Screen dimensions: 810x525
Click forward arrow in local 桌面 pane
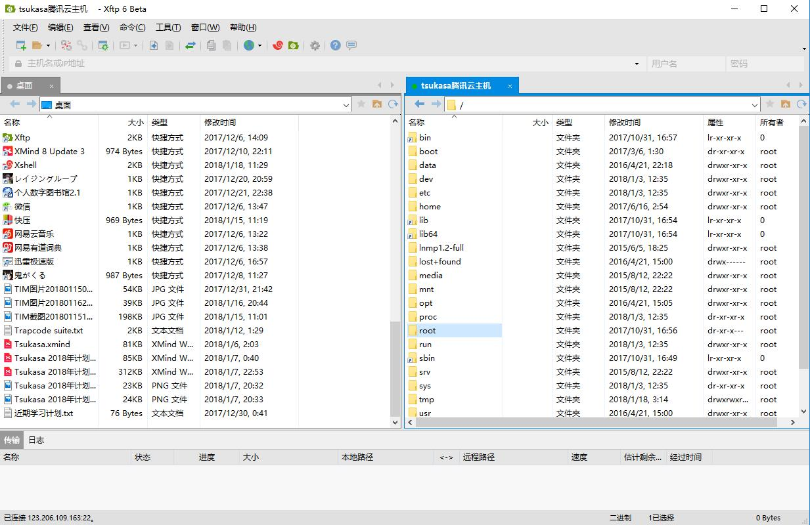[31, 104]
